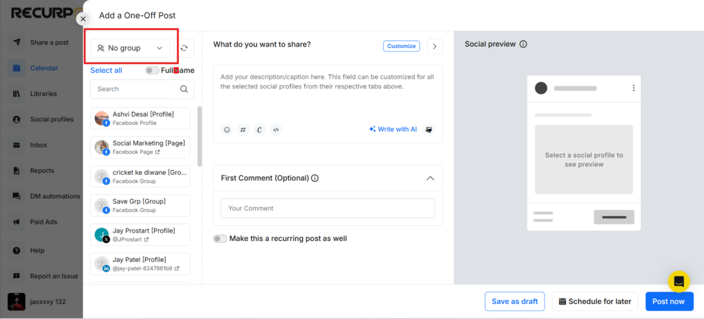Click the emoji picker icon

tap(227, 130)
